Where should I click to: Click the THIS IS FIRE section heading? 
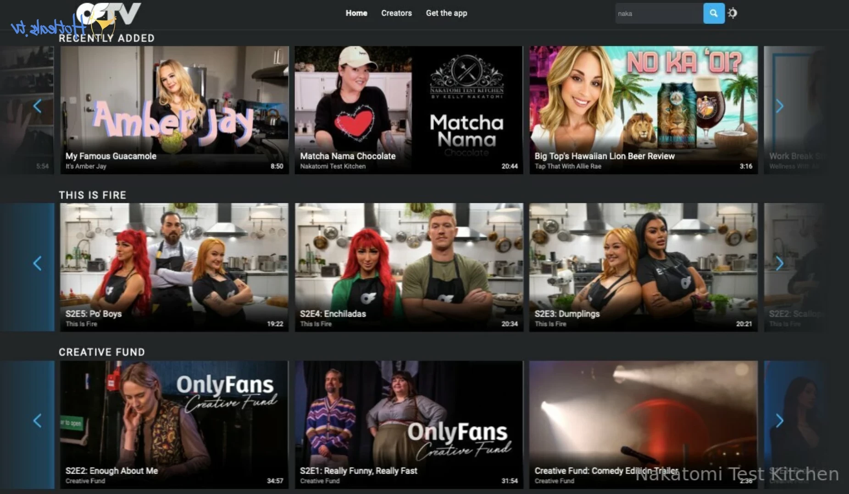tap(93, 195)
